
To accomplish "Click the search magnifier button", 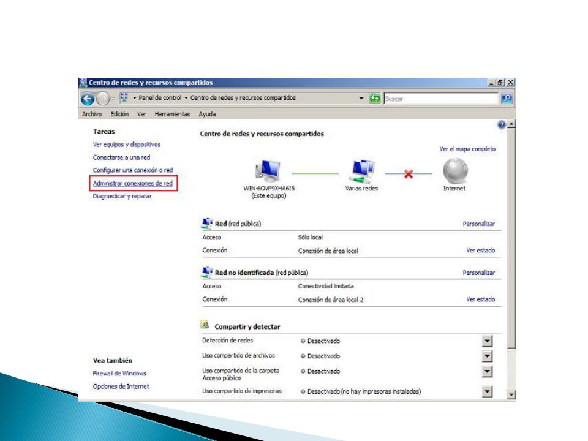I will click(x=507, y=98).
